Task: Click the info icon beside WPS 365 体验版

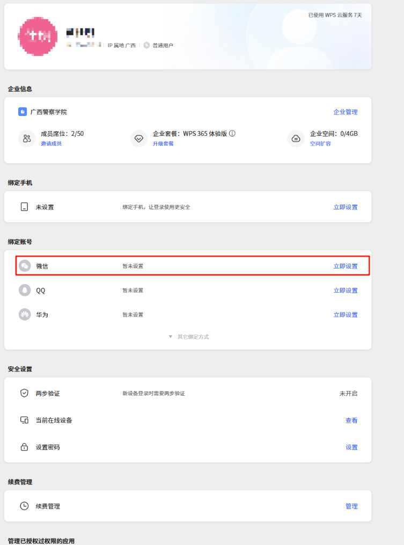Action: click(x=232, y=134)
